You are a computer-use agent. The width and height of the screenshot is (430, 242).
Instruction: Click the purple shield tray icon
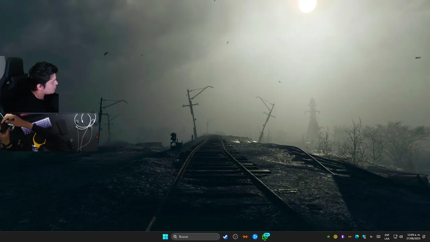click(343, 237)
